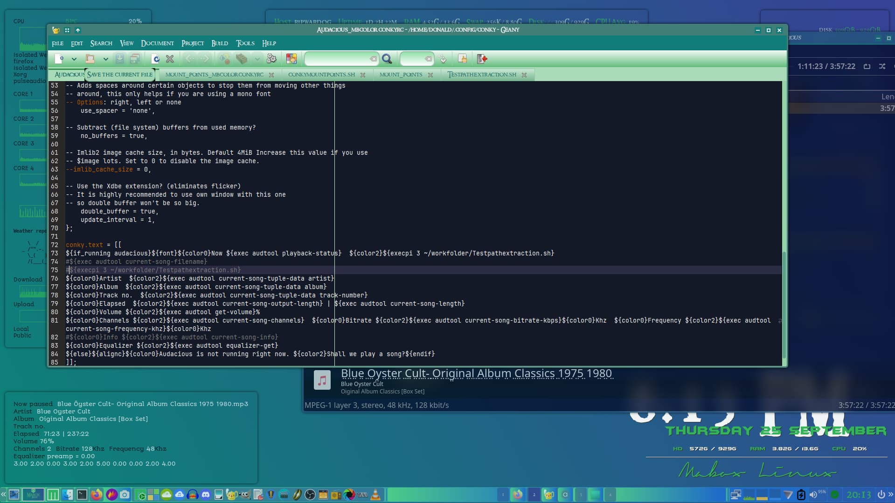Expand the new file template dropdown arrow

(74, 59)
